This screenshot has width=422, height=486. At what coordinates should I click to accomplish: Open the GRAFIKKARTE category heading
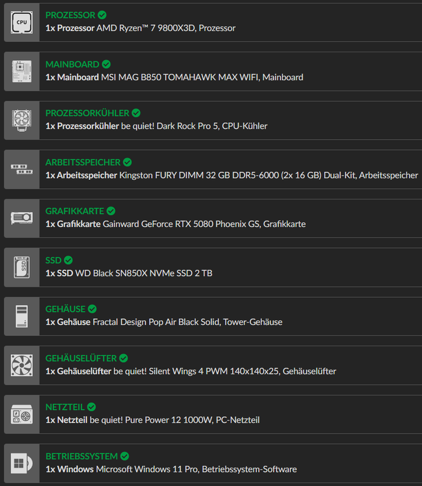(x=75, y=211)
